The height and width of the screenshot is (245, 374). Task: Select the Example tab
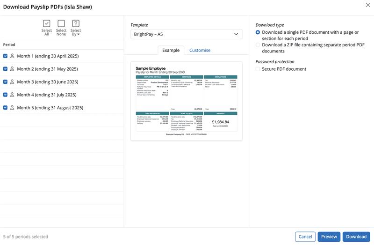[x=171, y=50]
